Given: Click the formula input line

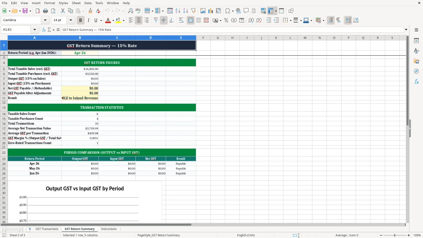Looking at the screenshot, I should pos(232,30).
